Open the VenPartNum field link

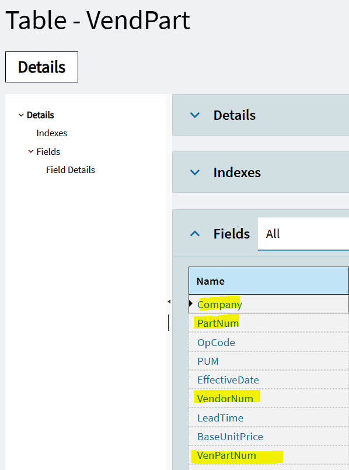coord(226,455)
